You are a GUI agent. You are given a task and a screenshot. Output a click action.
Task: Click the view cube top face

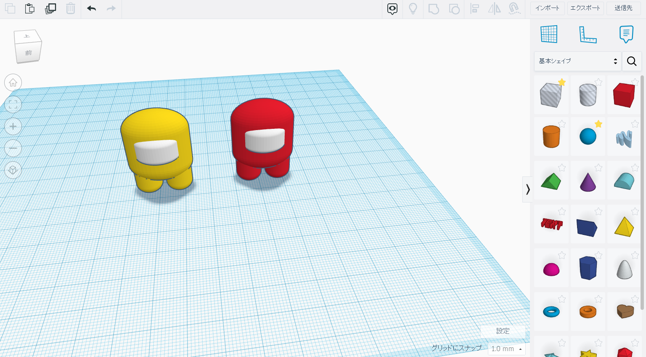(x=27, y=37)
